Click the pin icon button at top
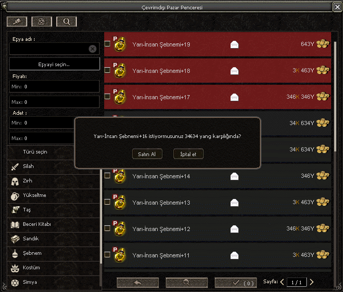 [17, 22]
